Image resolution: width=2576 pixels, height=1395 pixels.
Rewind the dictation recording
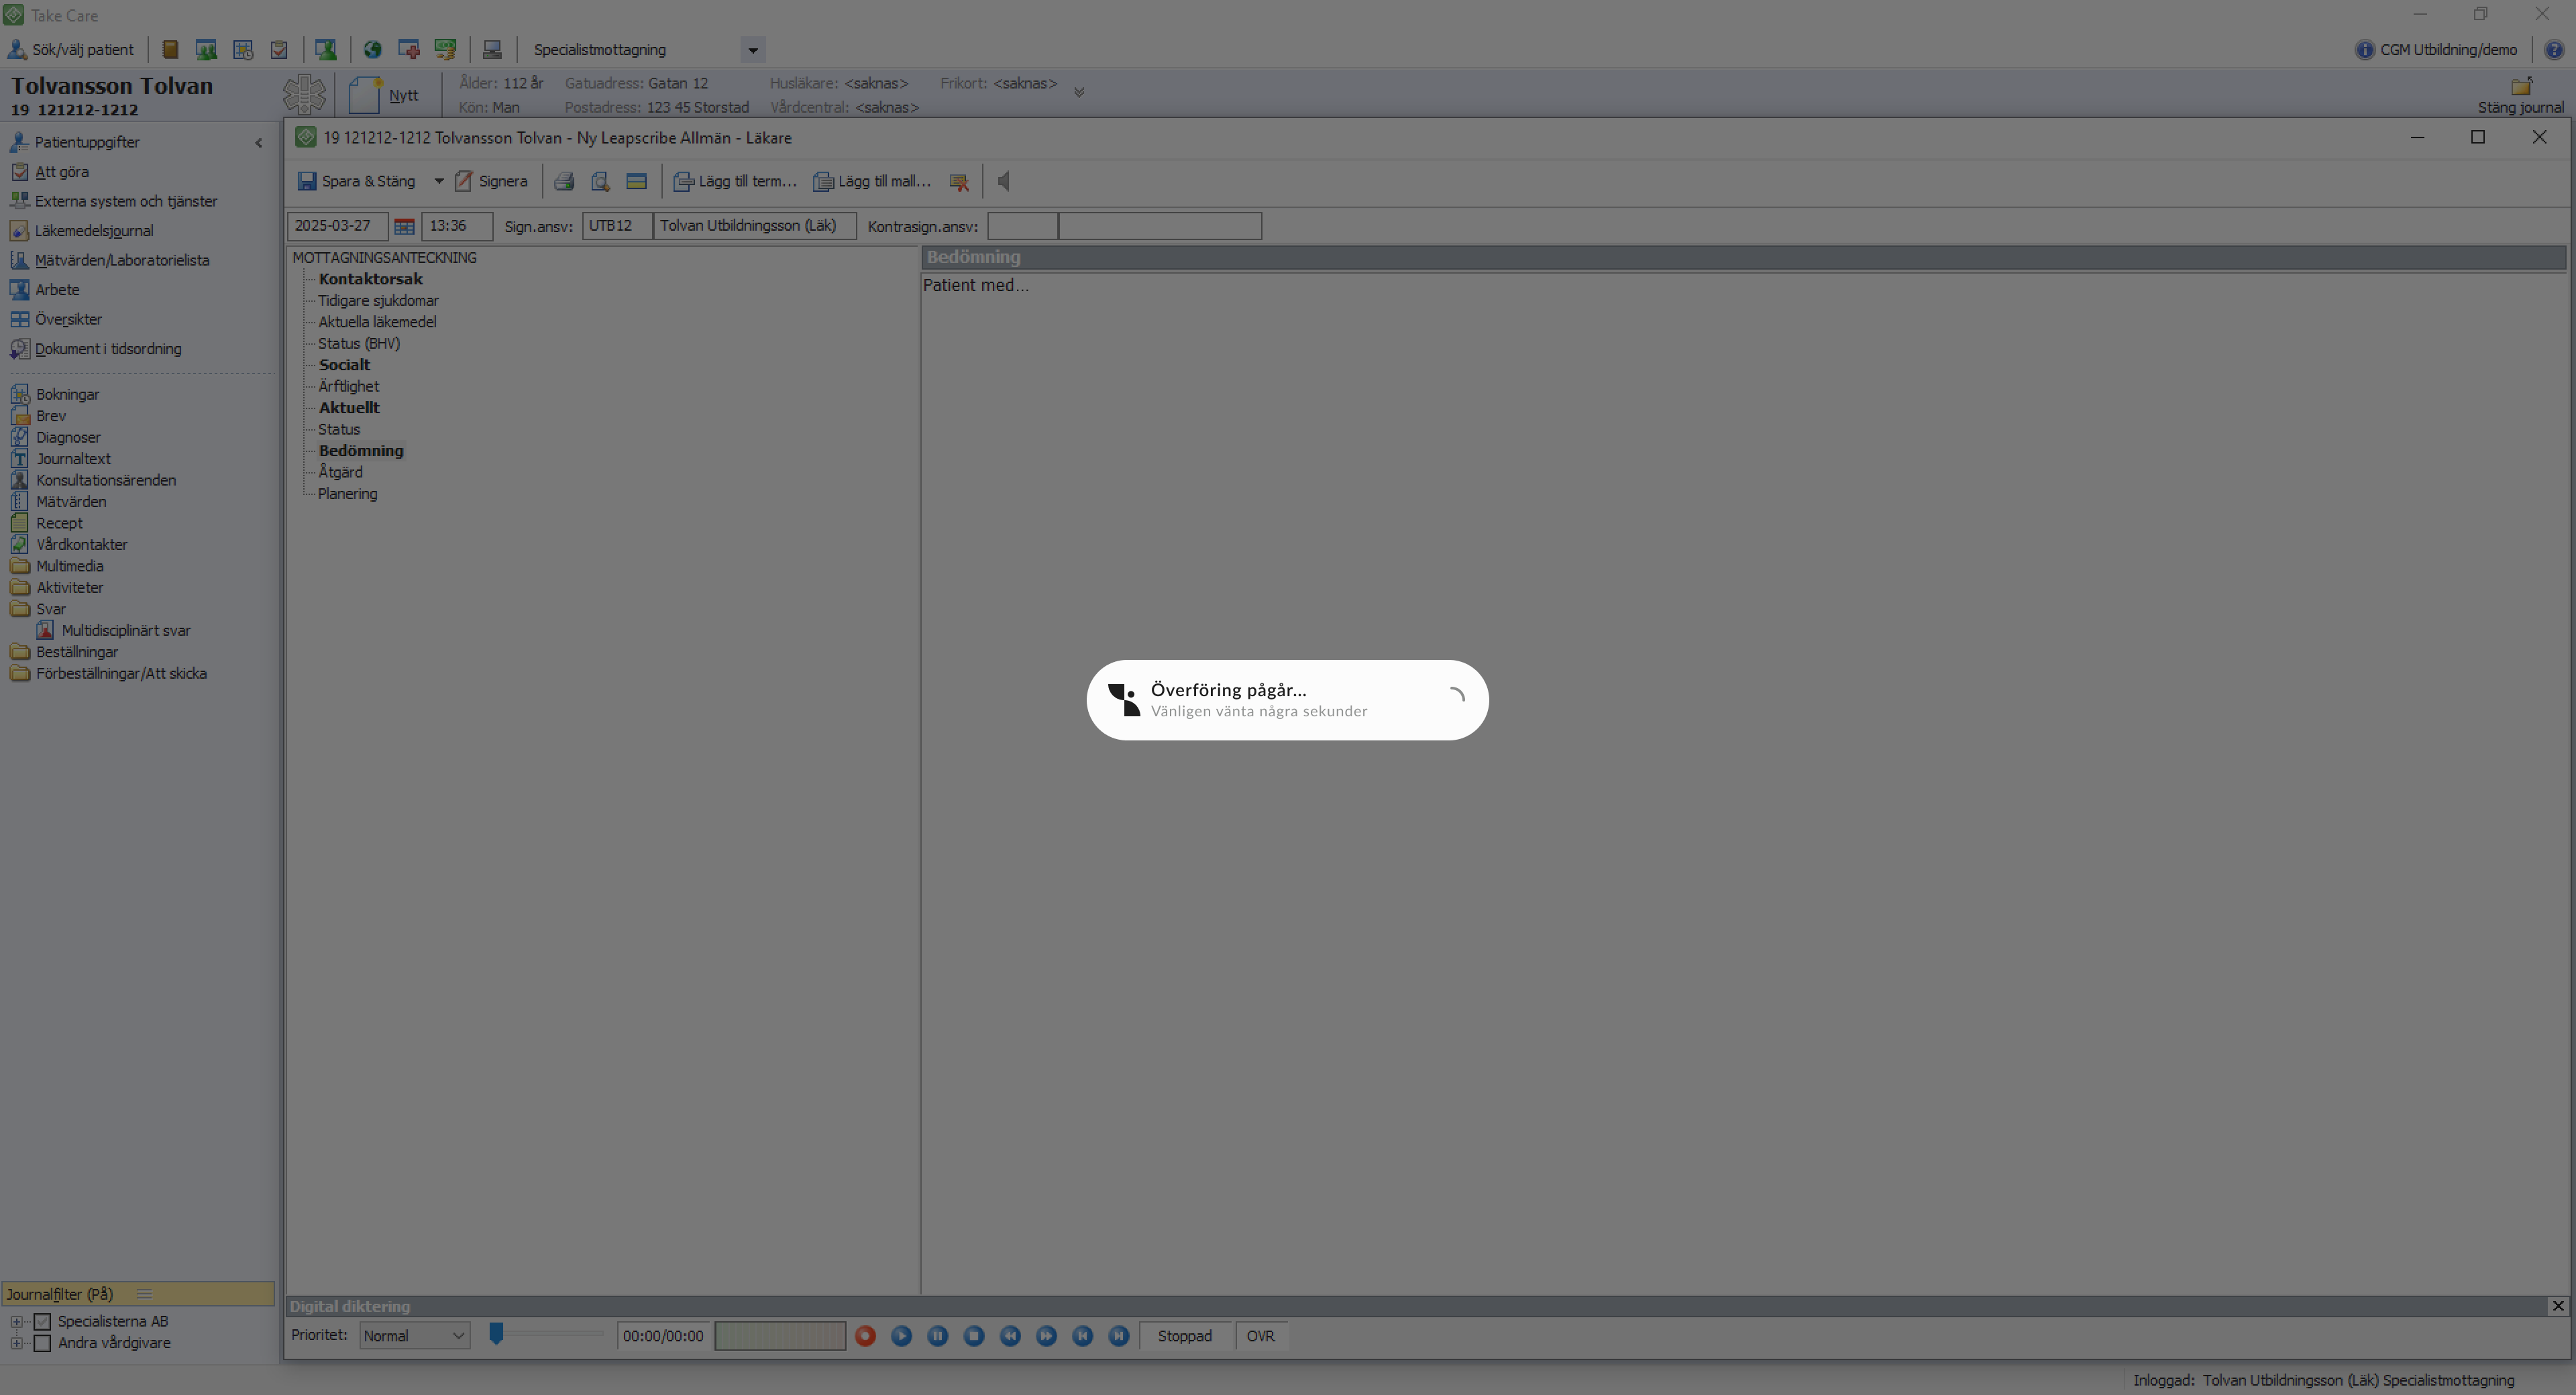(x=1010, y=1335)
